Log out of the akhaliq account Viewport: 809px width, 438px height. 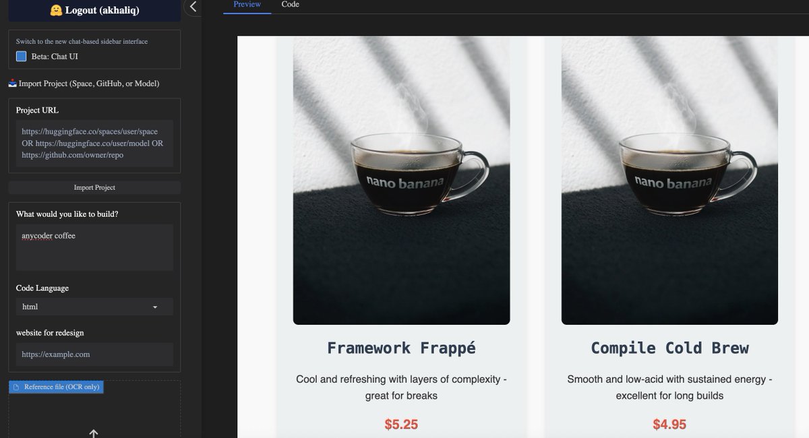[94, 10]
